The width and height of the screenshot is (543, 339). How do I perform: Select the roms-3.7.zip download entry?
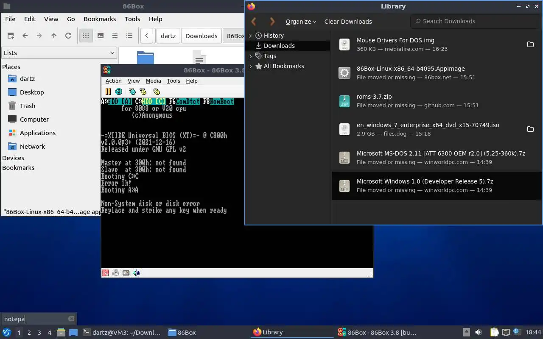[x=437, y=101]
